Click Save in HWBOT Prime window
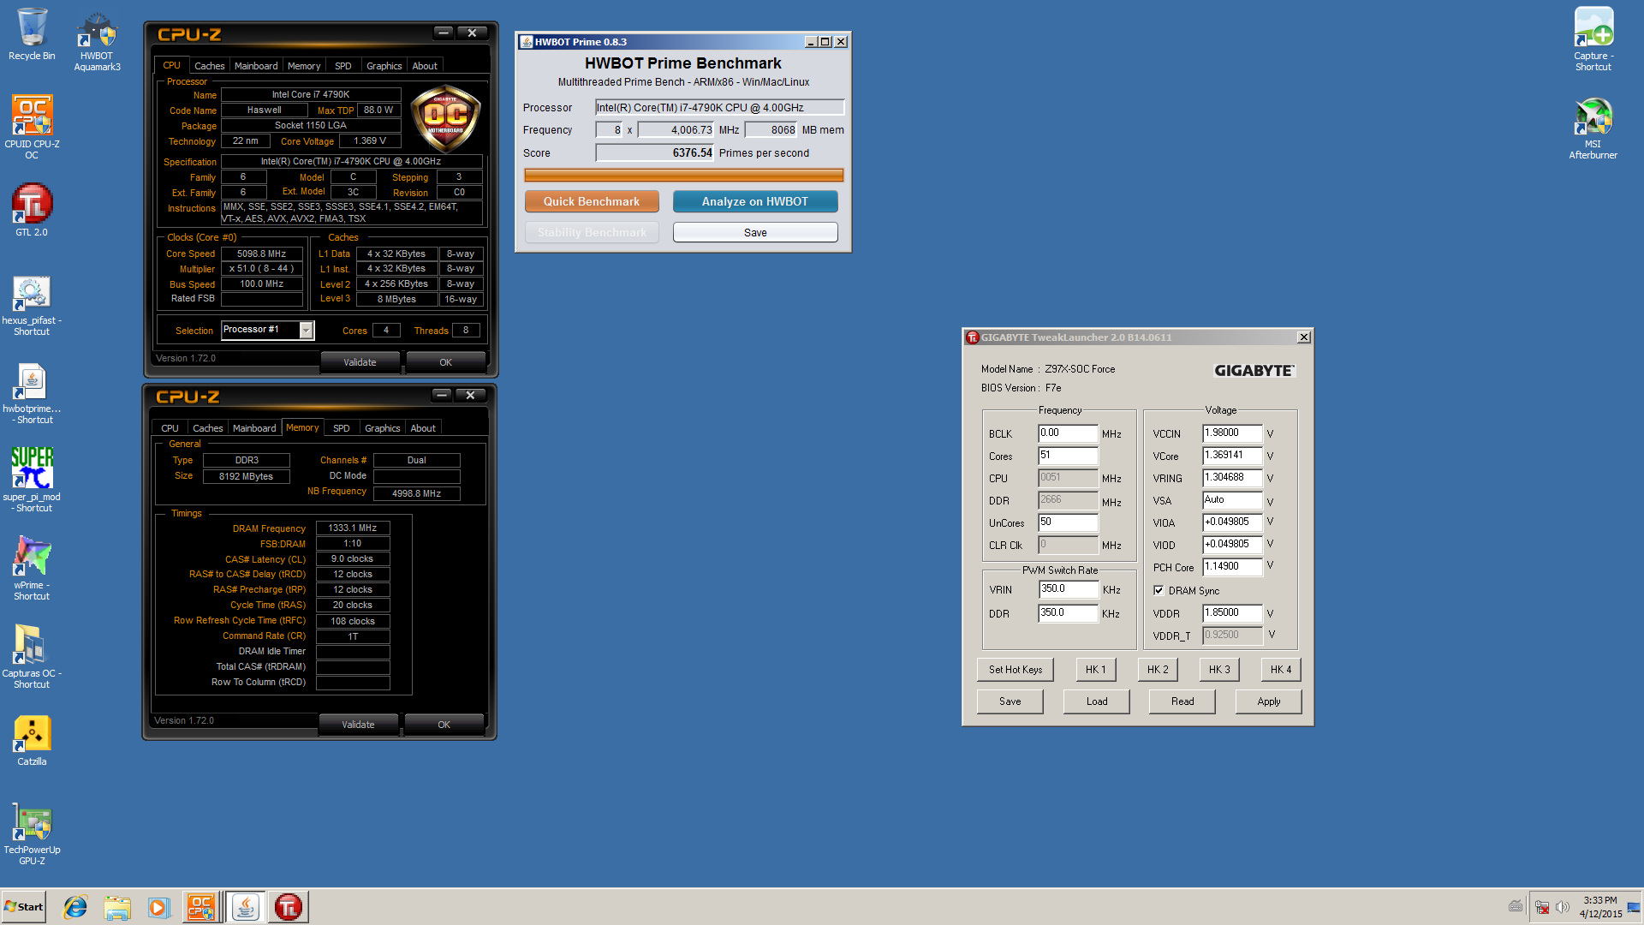 click(x=755, y=232)
